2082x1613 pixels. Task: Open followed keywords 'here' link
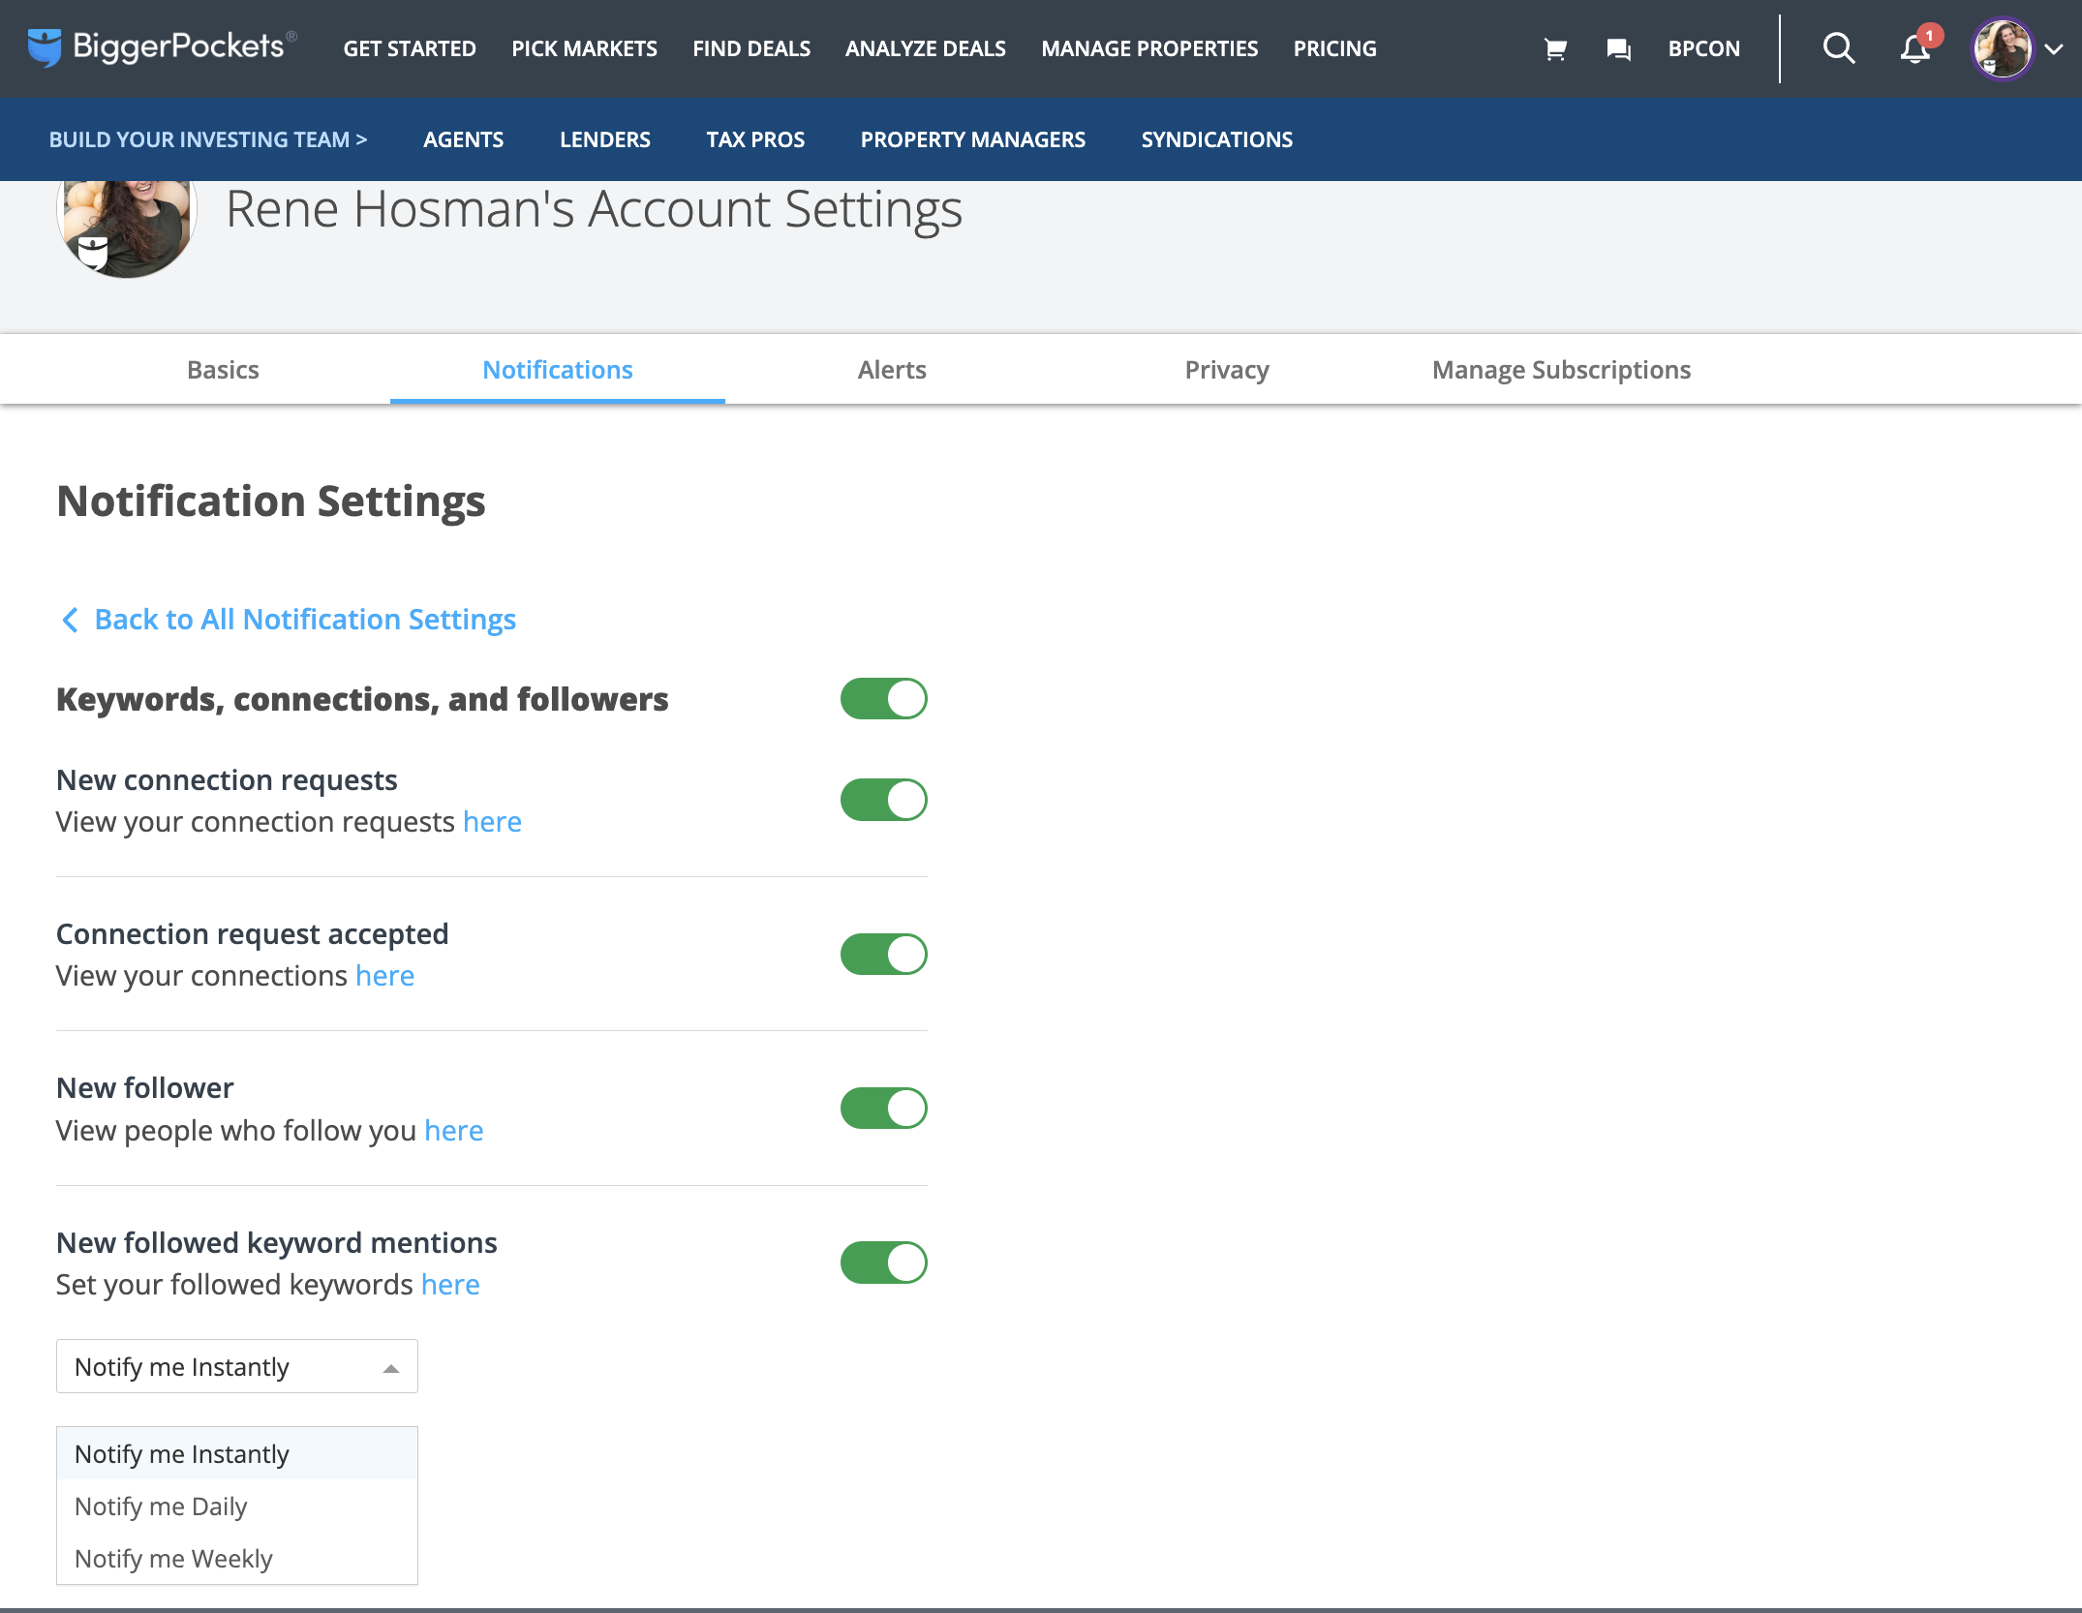[450, 1285]
